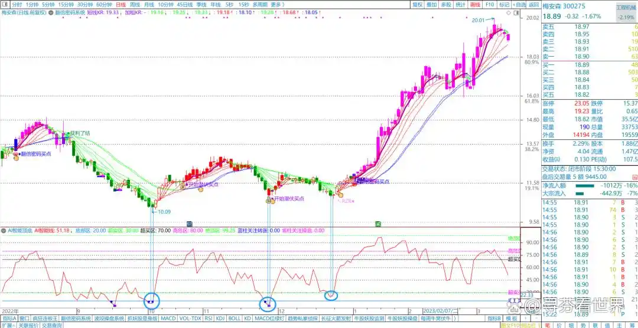Viewport: 638px width, 328px height.
Task: Switch to the 分时 intraday chart period
Action: [17, 5]
